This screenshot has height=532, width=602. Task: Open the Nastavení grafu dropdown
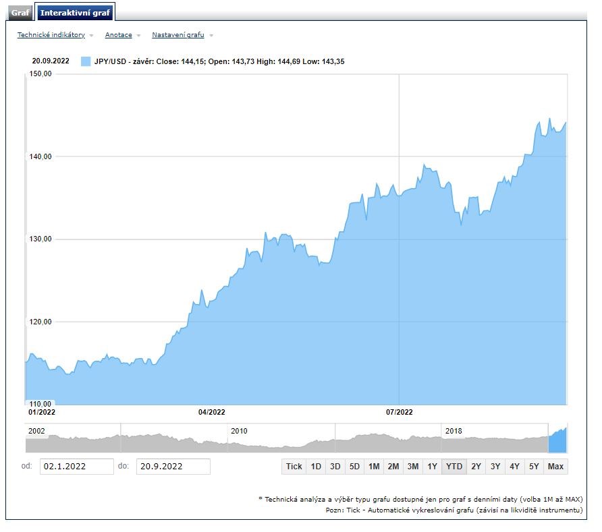point(178,35)
